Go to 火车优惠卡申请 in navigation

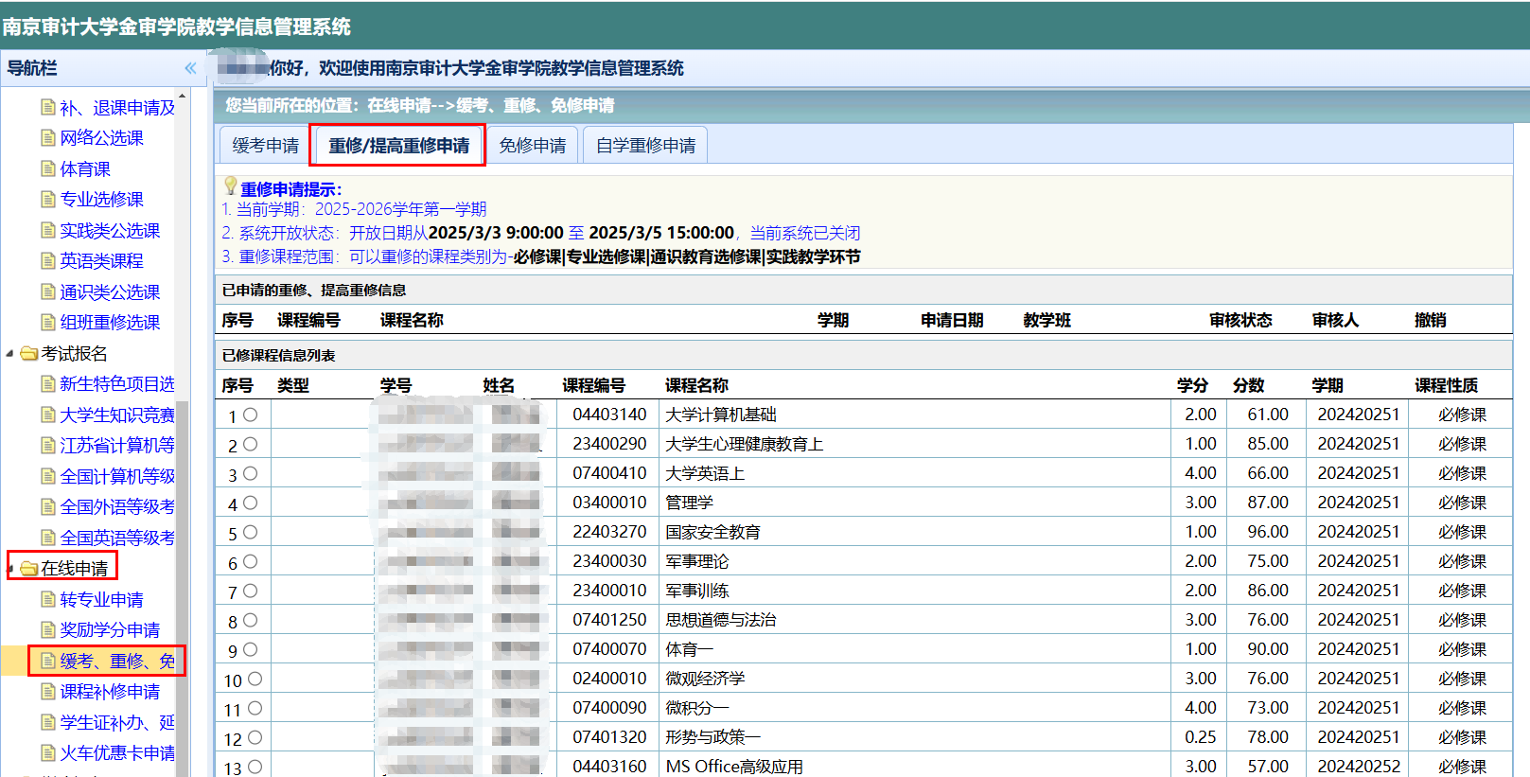coord(117,753)
